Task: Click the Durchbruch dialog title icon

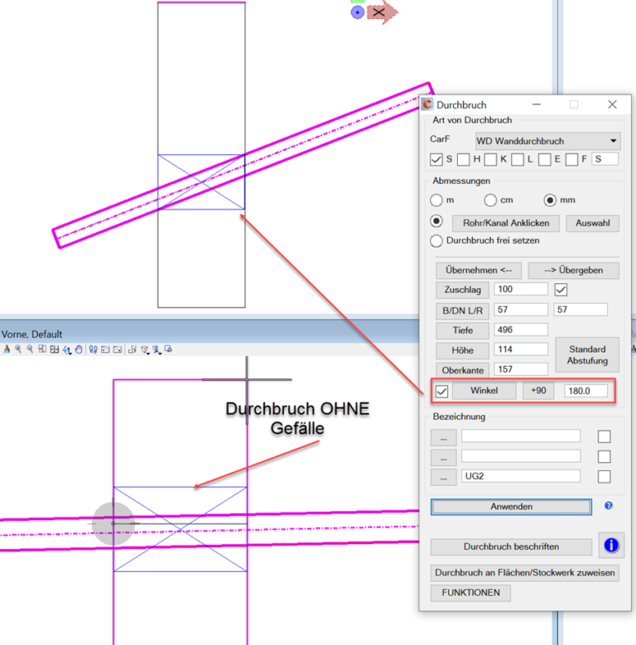Action: pos(427,104)
